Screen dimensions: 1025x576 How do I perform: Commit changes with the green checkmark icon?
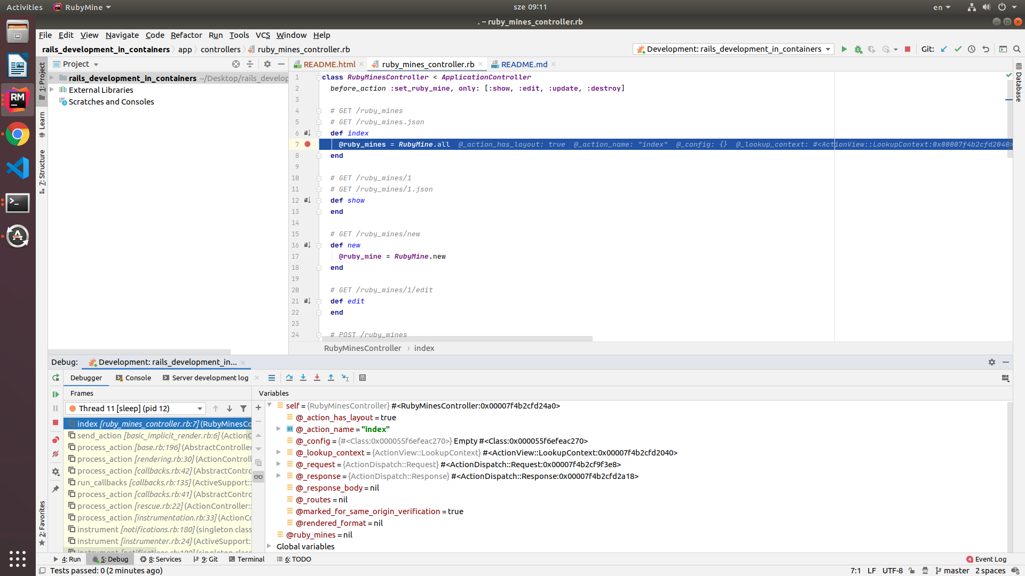958,49
